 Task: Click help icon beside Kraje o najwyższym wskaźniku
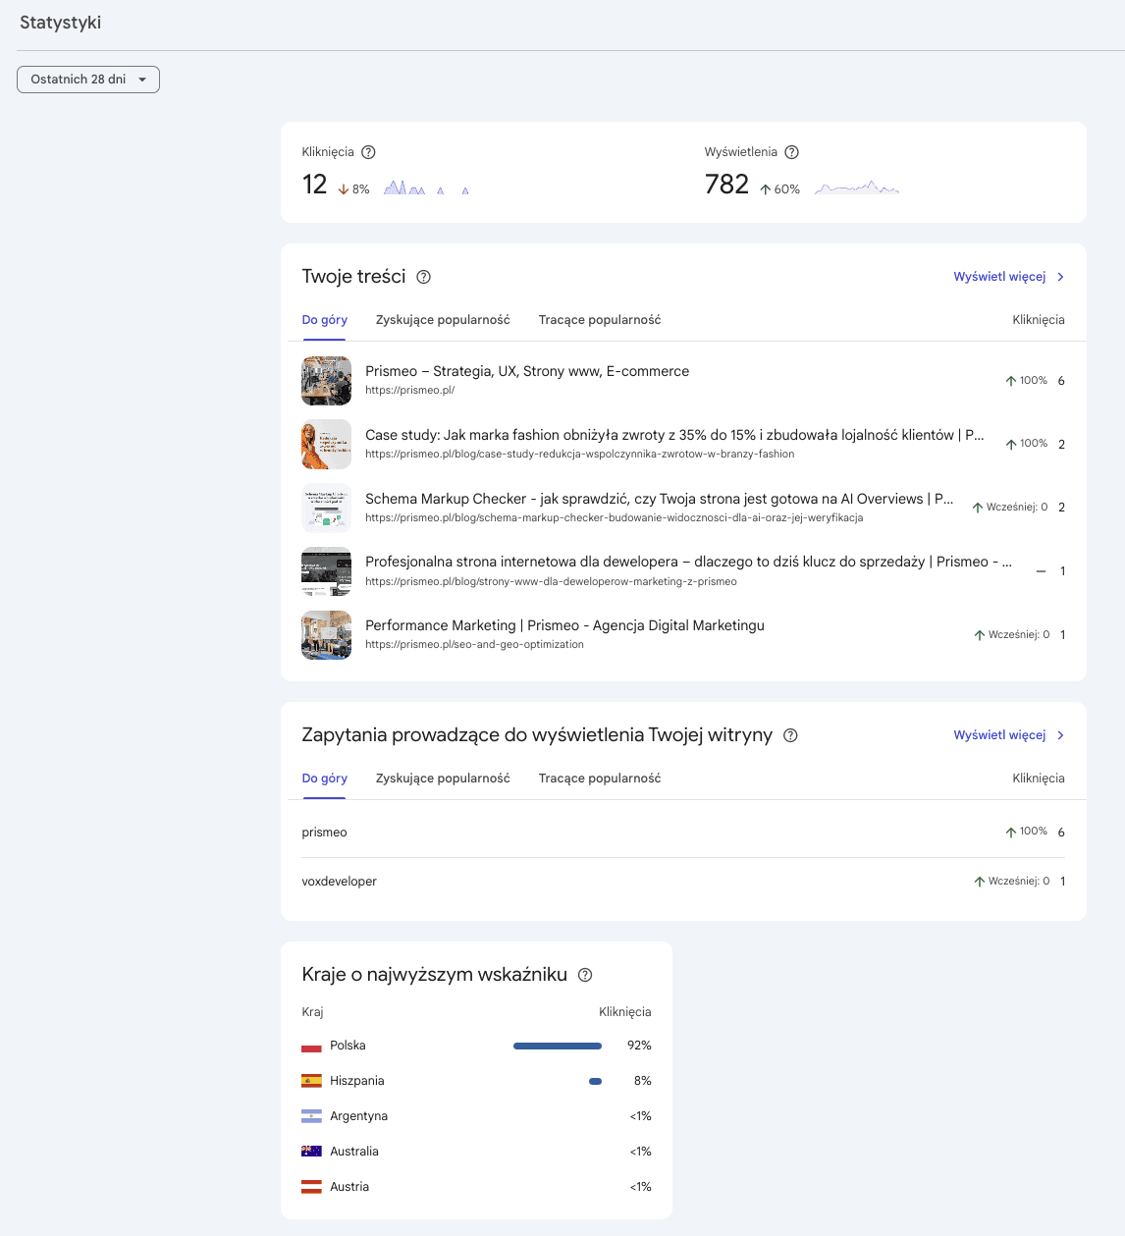pos(585,975)
